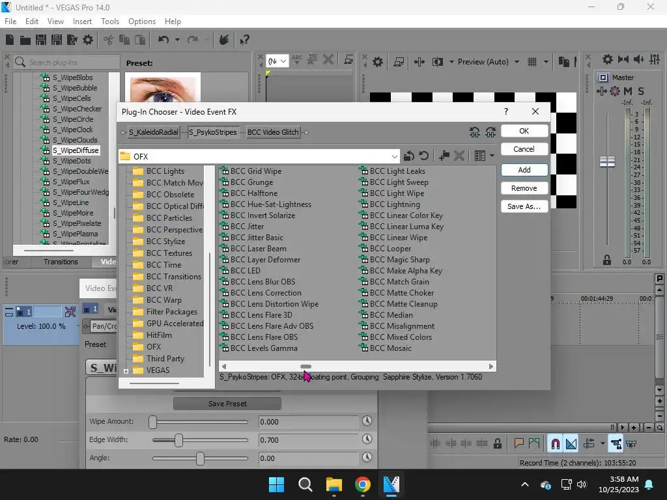
Task: Open the OFX folder dropdown in chooser
Action: pos(394,156)
